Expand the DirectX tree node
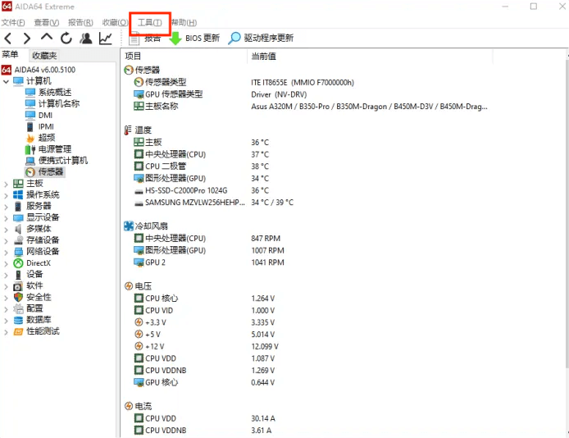 (6, 263)
